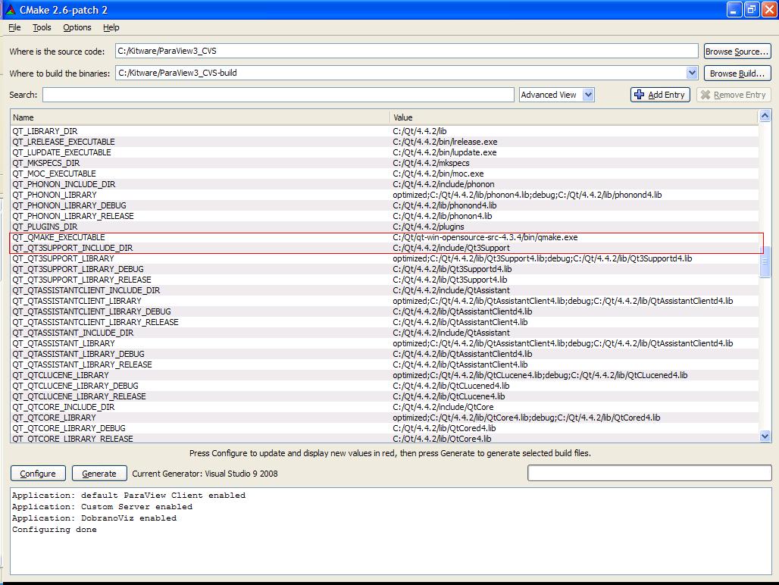
Task: Open the Advanced View dropdown
Action: [556, 95]
